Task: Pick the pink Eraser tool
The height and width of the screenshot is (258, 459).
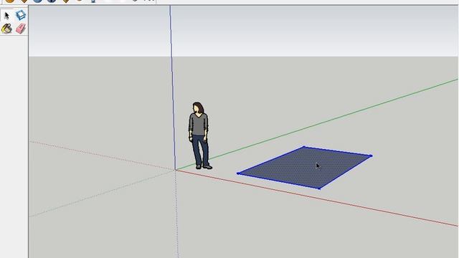Action: pyautogui.click(x=21, y=29)
